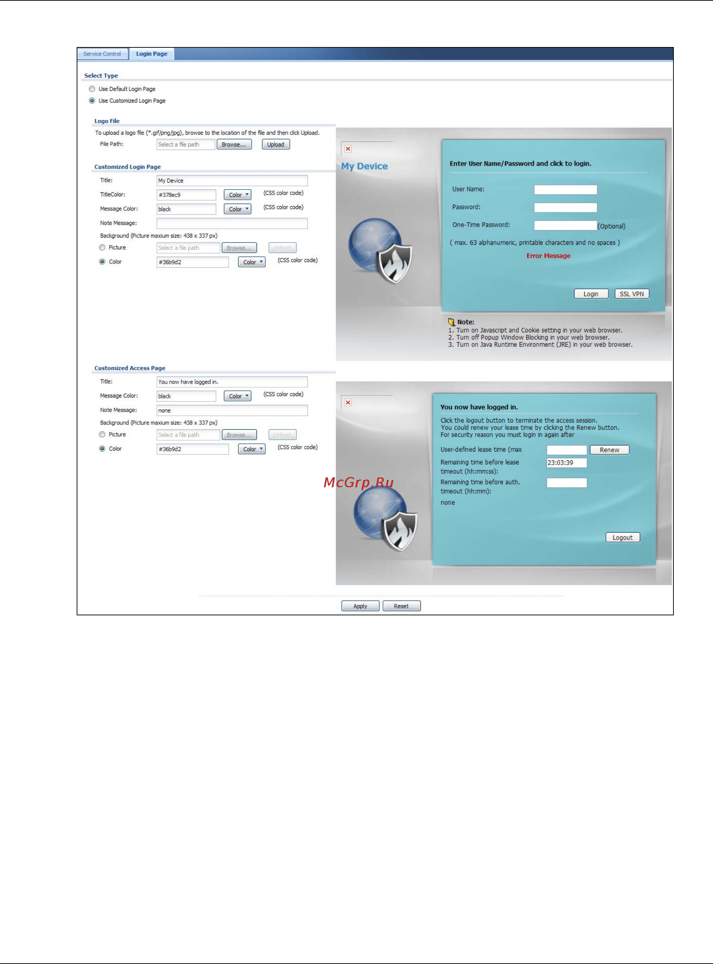Click the Upload logo button
The height and width of the screenshot is (964, 713).
coord(276,144)
